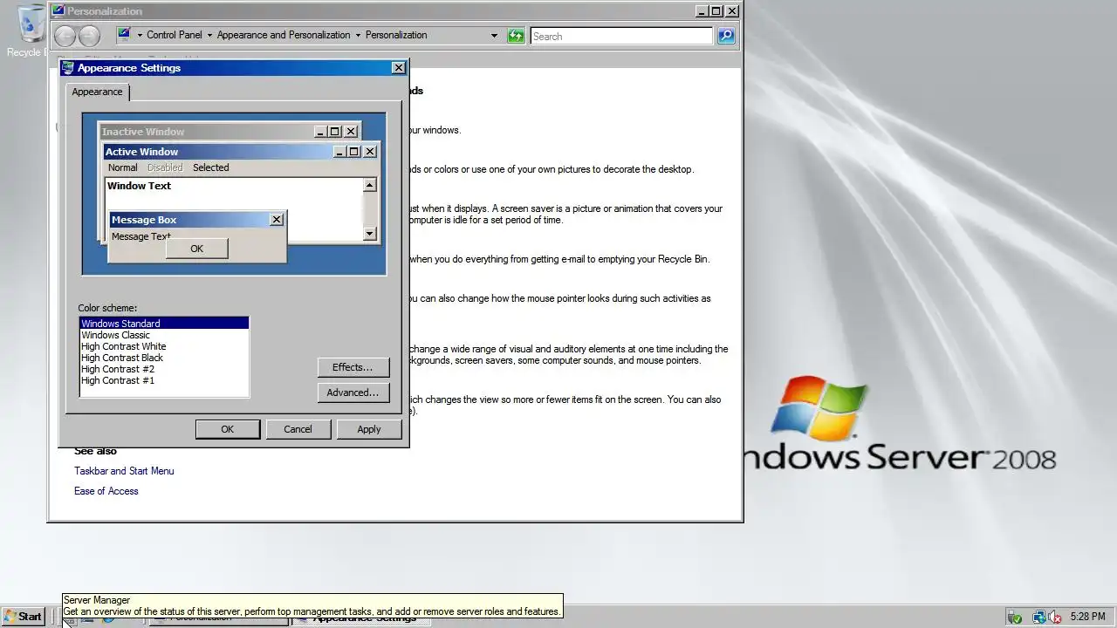Open the Advanced... appearance options
The height and width of the screenshot is (628, 1117).
(353, 392)
